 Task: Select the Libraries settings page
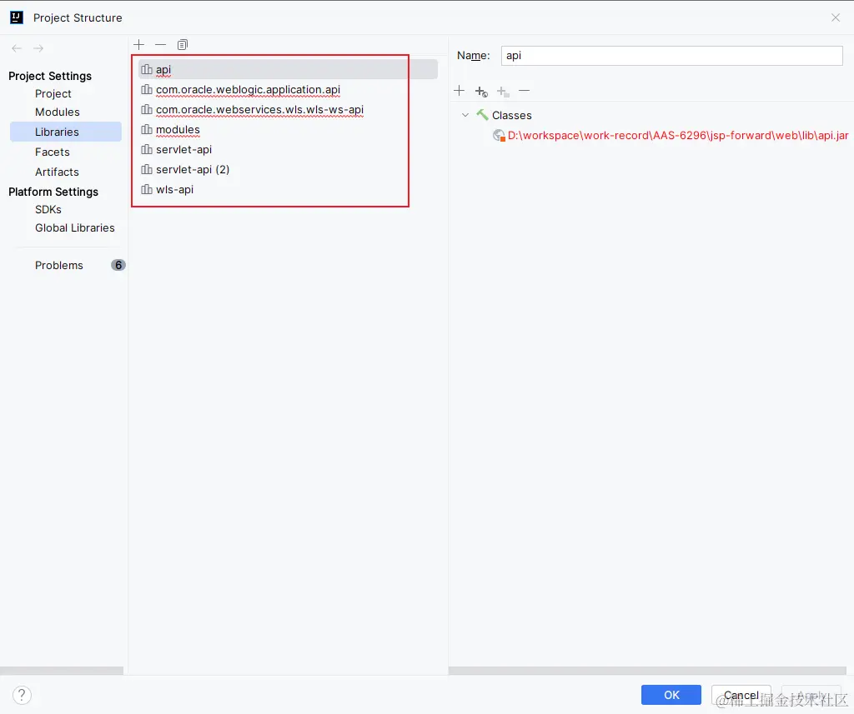[66, 132]
